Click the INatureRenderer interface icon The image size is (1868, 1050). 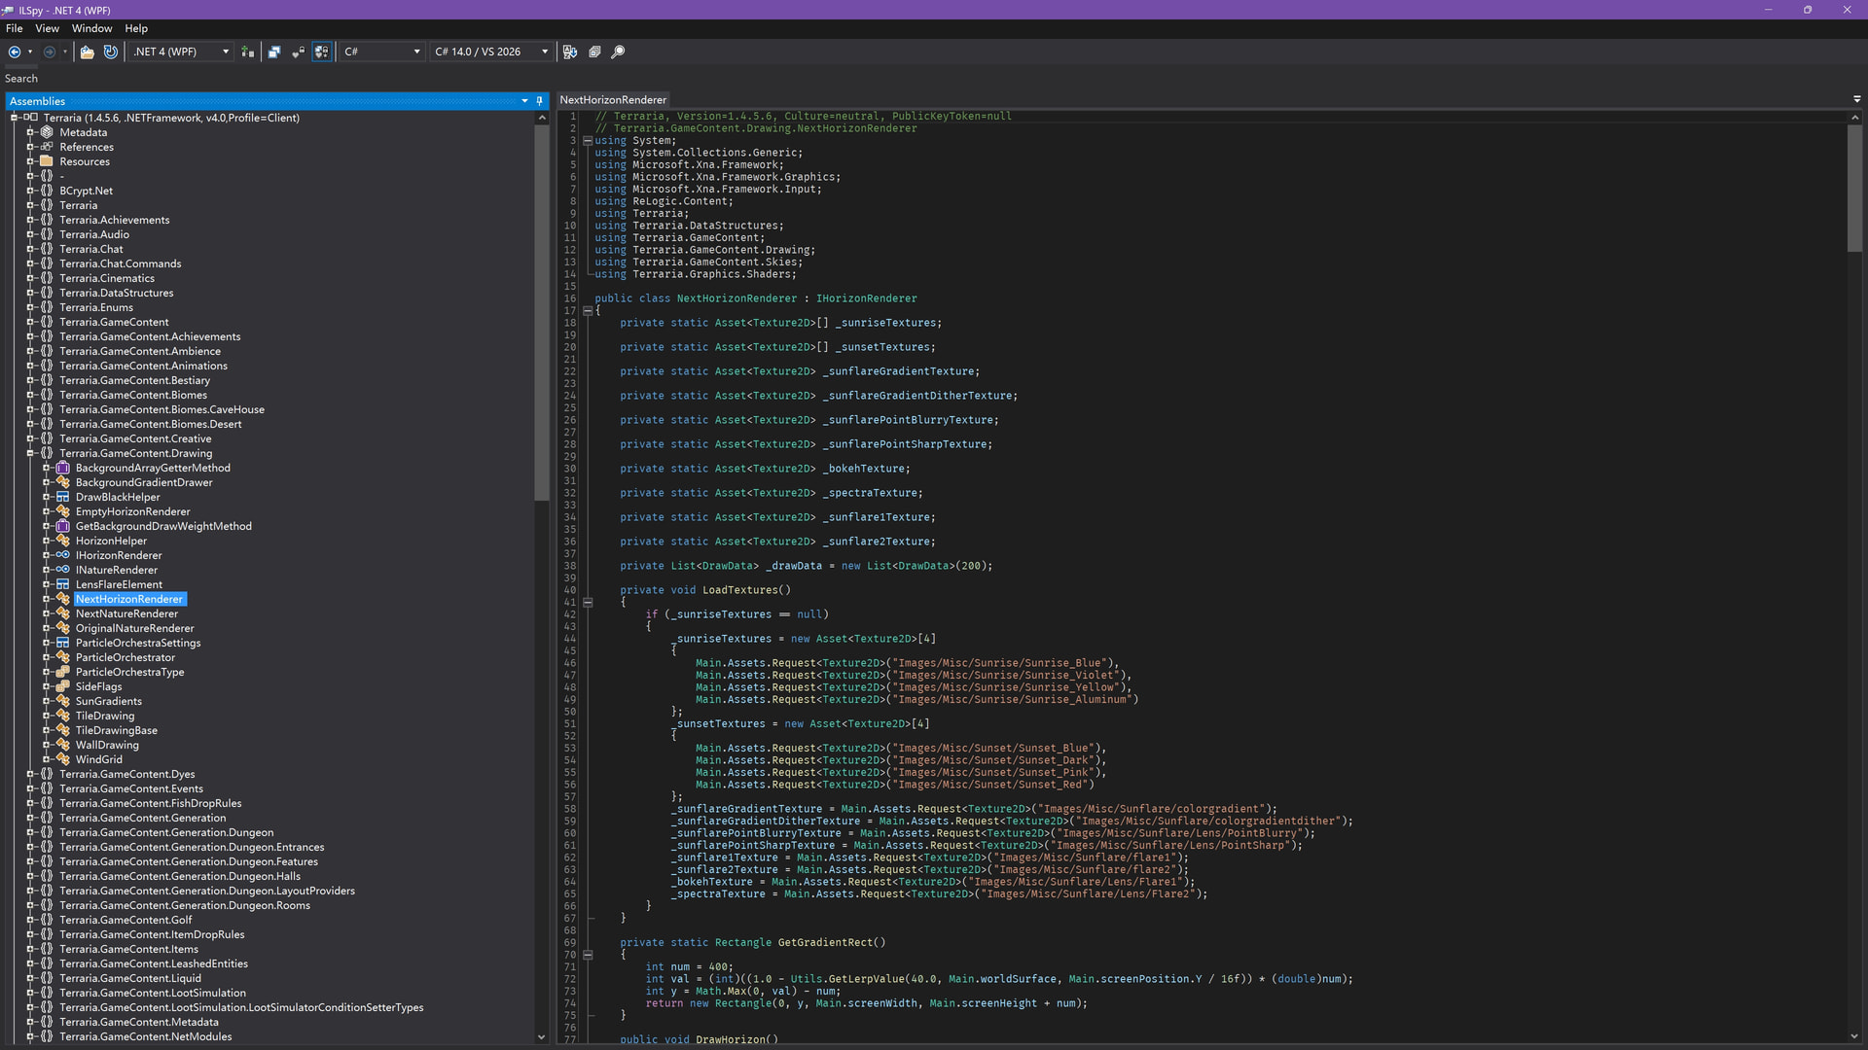pyautogui.click(x=63, y=570)
